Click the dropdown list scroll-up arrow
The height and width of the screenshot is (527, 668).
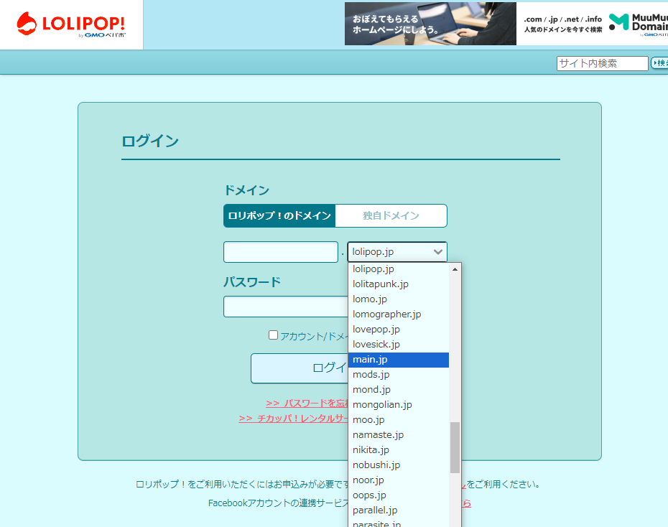click(x=455, y=269)
